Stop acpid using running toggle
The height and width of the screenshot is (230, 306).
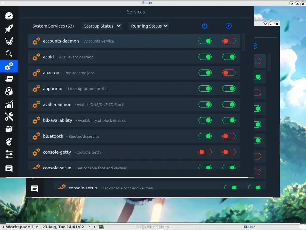click(x=229, y=57)
